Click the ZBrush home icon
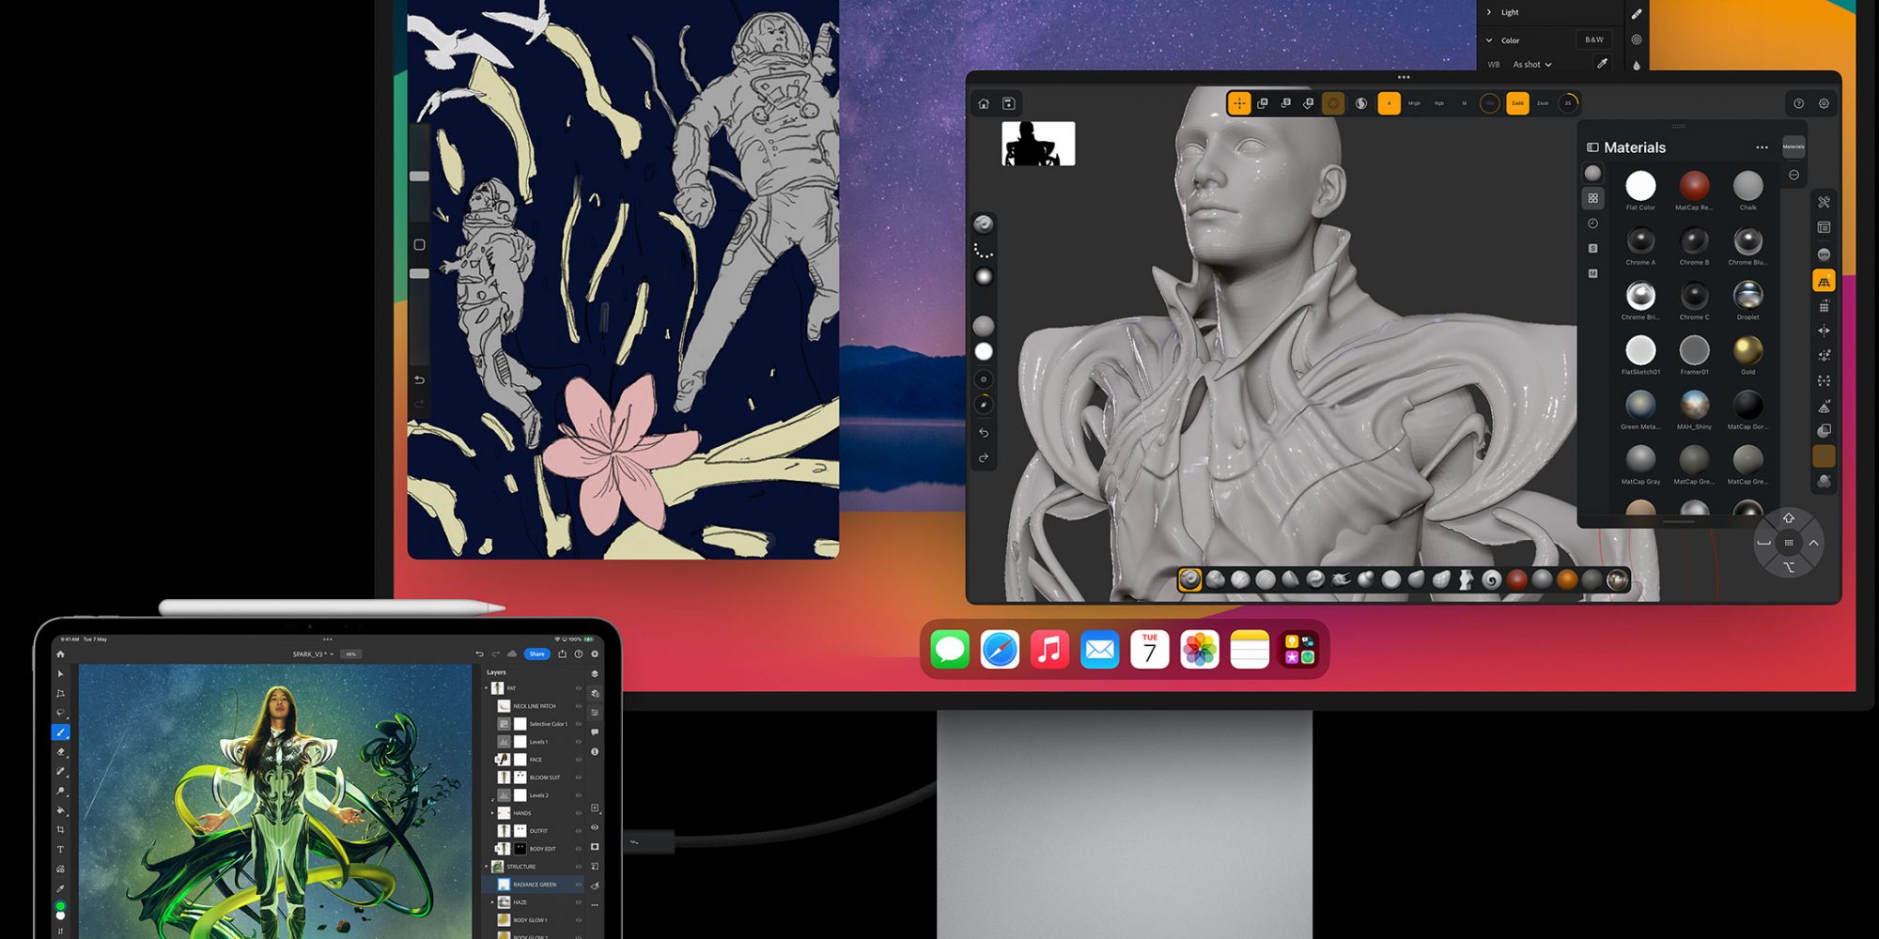Screen dimensions: 1879x939 [984, 103]
